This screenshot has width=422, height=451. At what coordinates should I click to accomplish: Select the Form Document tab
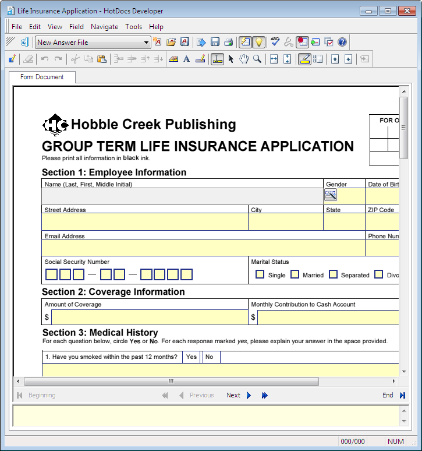(x=42, y=77)
